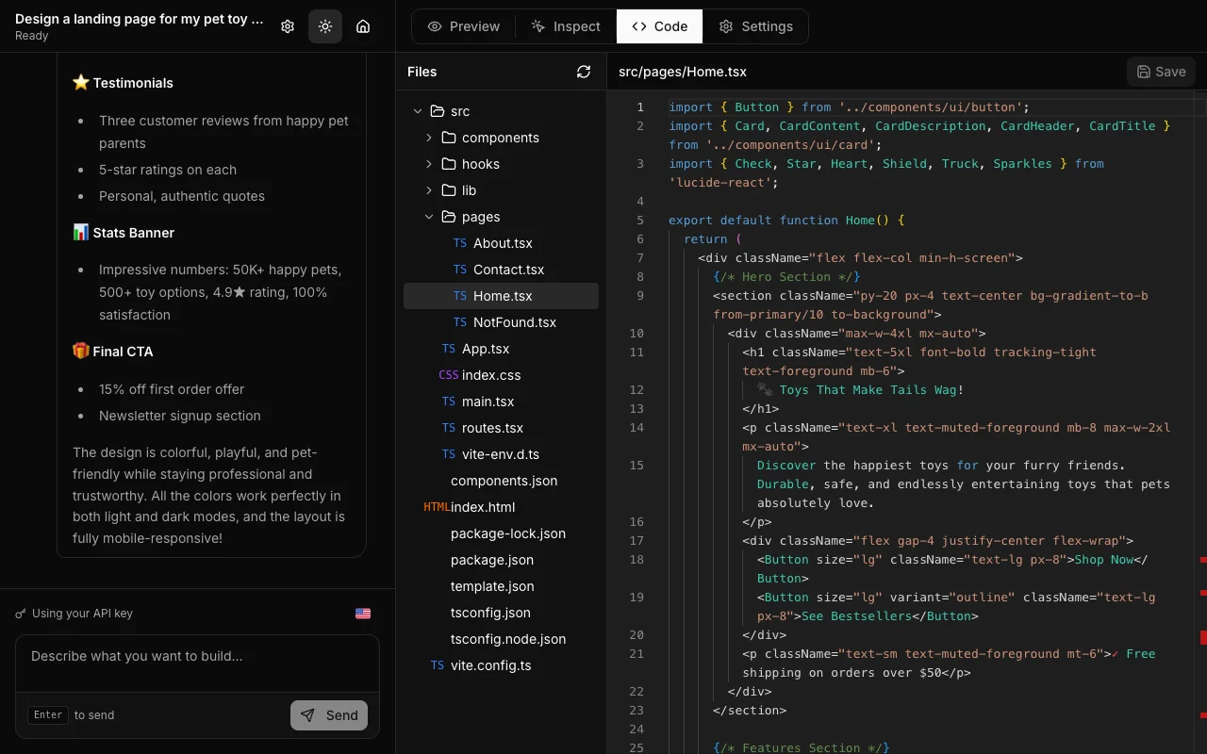This screenshot has height=754, width=1207.
Task: Click the hooks folder icon
Action: [448, 164]
